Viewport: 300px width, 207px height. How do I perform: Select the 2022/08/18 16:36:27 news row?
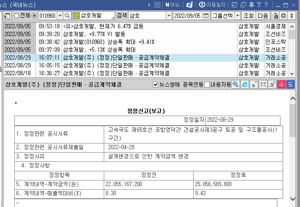(x=145, y=73)
